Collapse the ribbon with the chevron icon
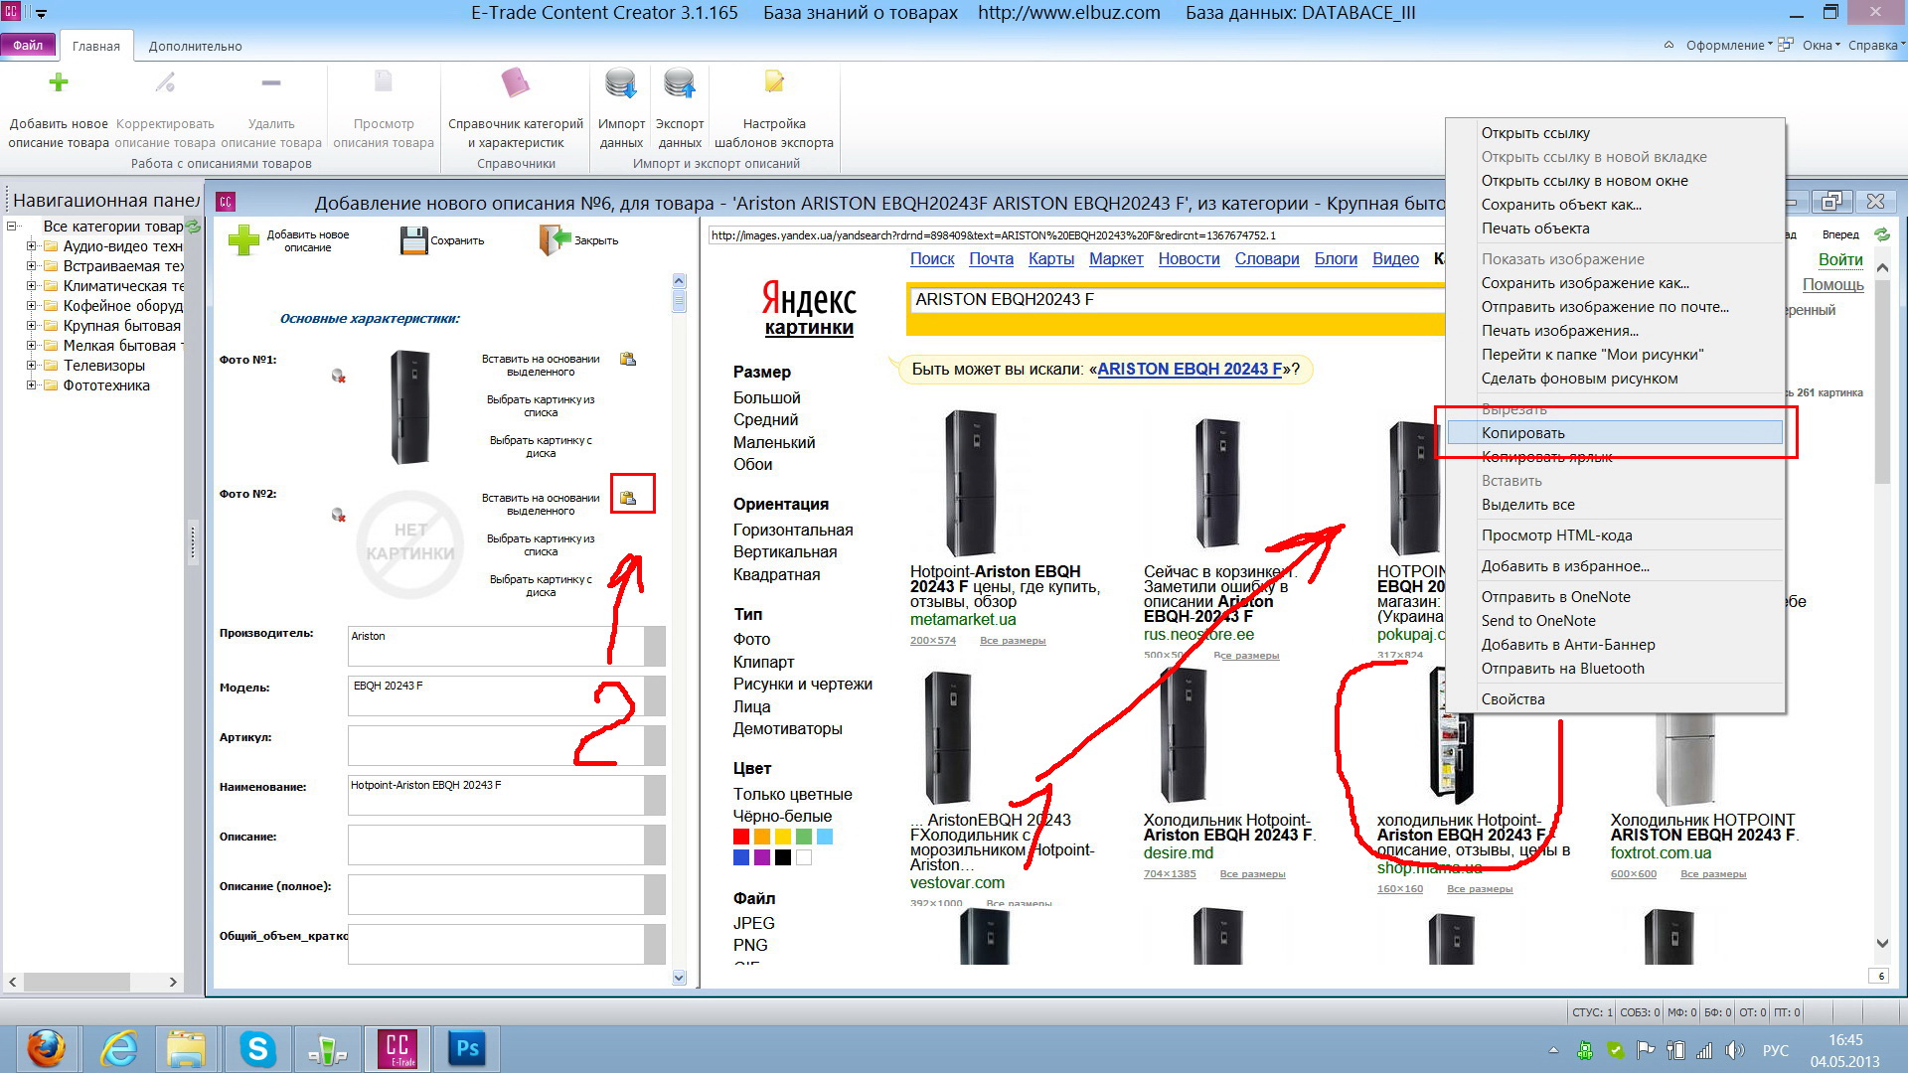This screenshot has height=1073, width=1908. [x=1669, y=45]
